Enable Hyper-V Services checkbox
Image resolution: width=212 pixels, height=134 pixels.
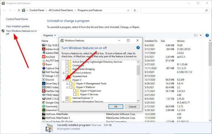[x=75, y=94]
